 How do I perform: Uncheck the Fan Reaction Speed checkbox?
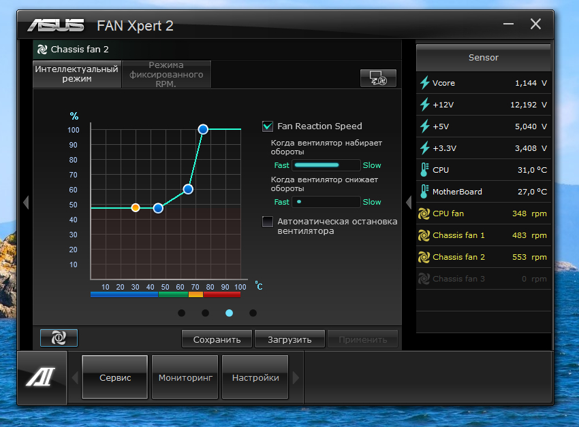(268, 126)
